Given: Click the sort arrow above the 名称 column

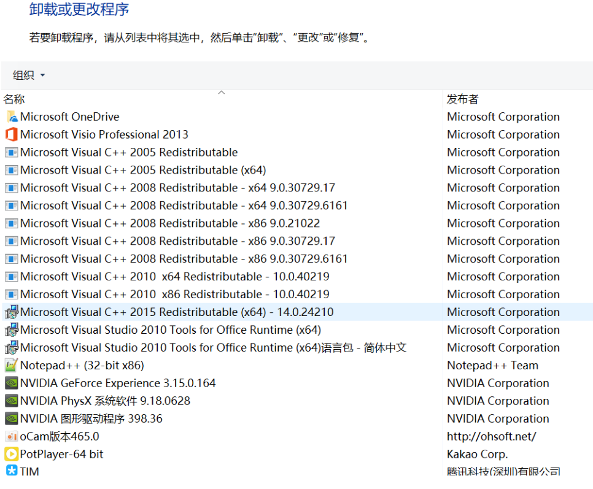Looking at the screenshot, I should click(222, 93).
